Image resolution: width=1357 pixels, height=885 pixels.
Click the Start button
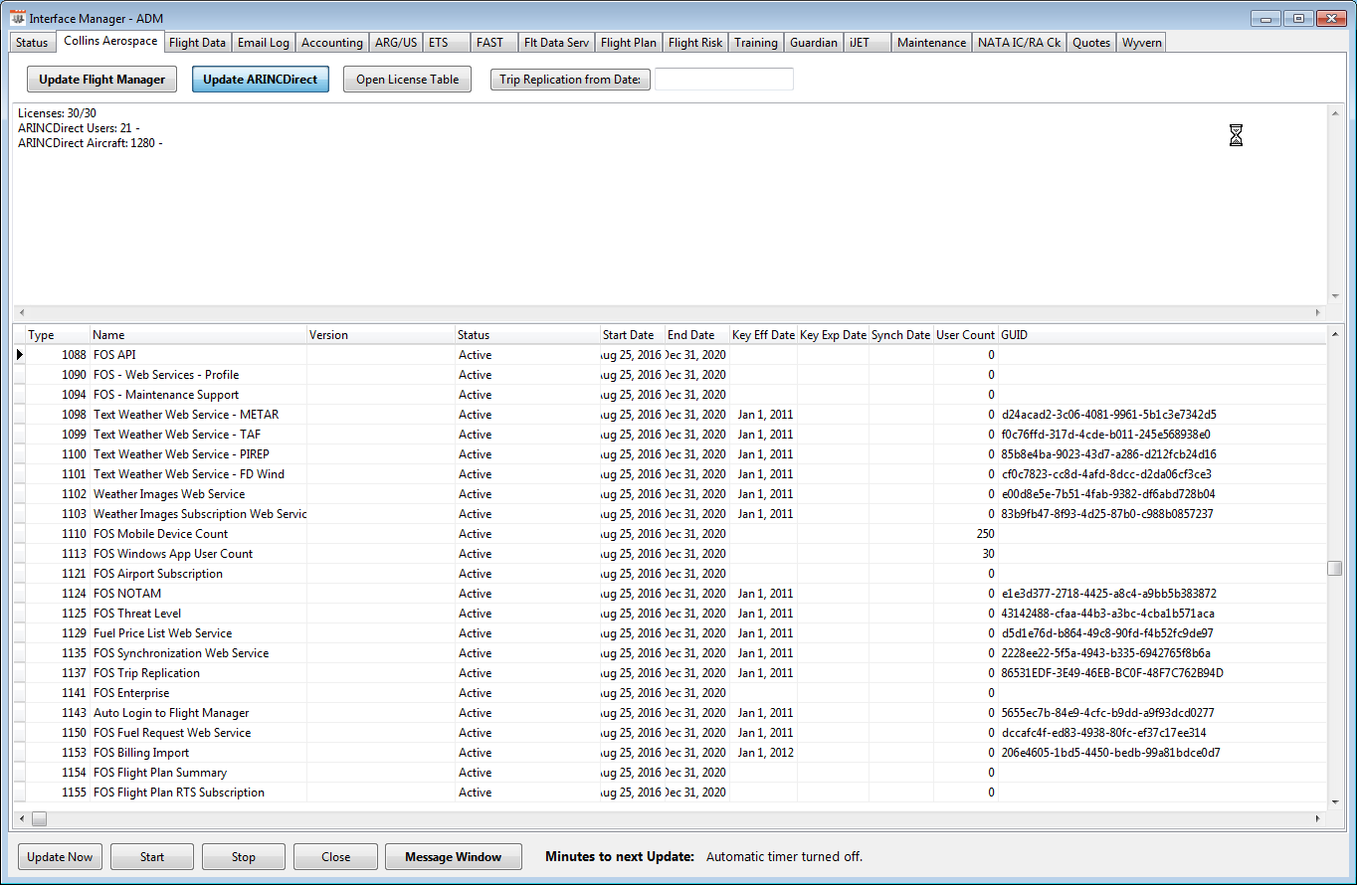[152, 857]
